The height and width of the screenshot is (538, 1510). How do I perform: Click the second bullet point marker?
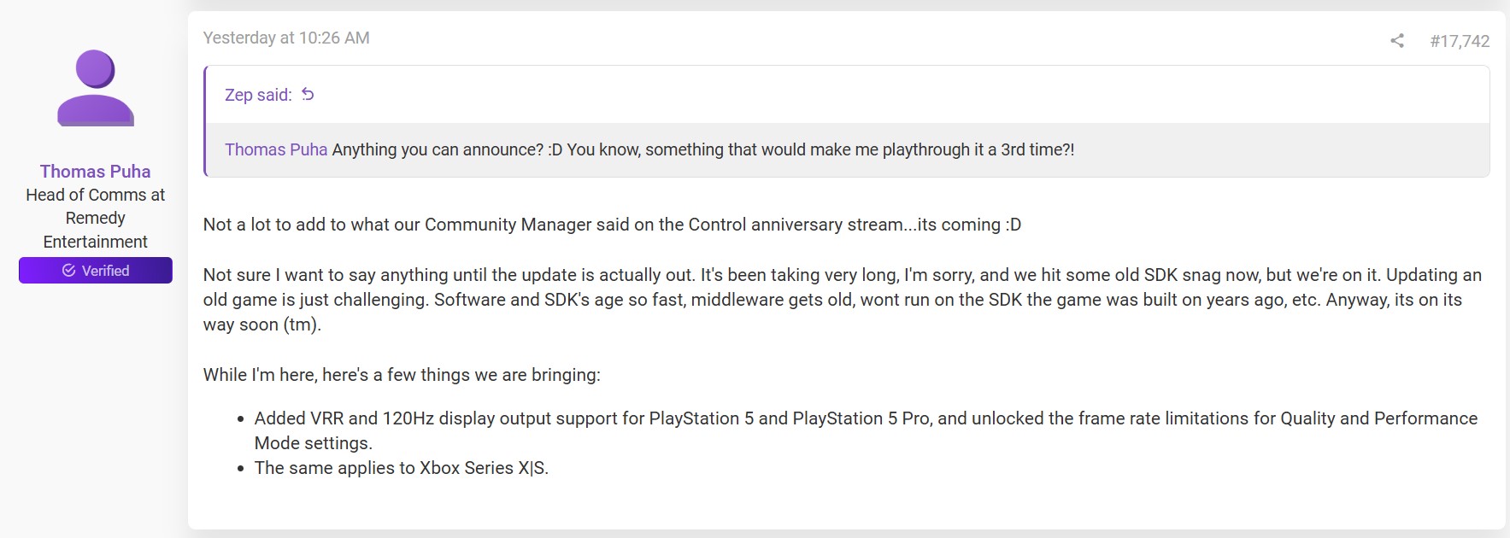[241, 469]
